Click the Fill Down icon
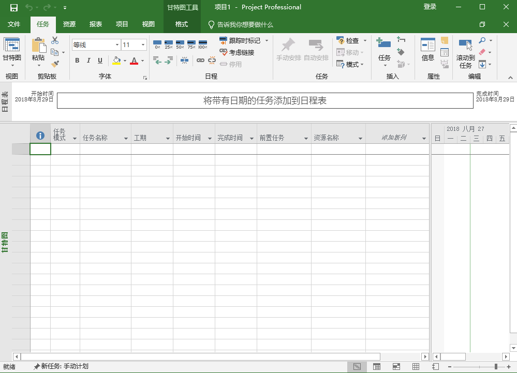517x373 pixels. (x=482, y=64)
